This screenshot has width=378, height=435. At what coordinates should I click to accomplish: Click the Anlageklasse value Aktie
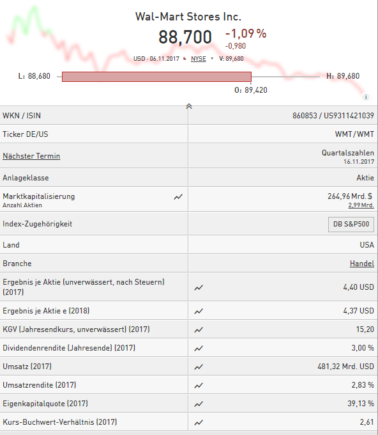(365, 178)
